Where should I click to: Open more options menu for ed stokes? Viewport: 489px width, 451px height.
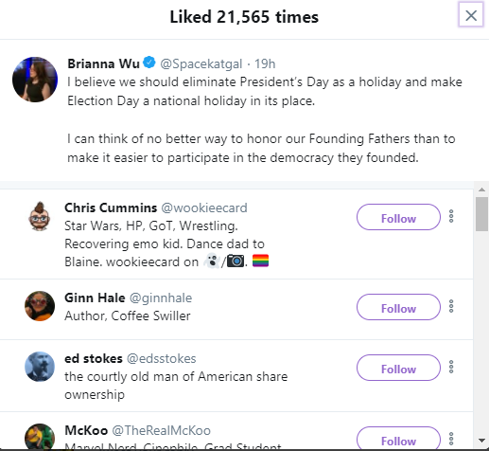click(x=451, y=367)
